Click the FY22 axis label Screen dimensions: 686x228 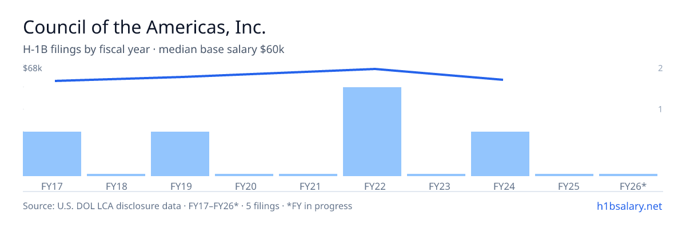[x=372, y=186]
